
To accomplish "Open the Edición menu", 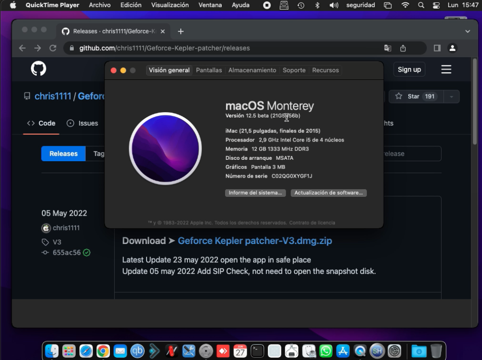I will [x=131, y=5].
